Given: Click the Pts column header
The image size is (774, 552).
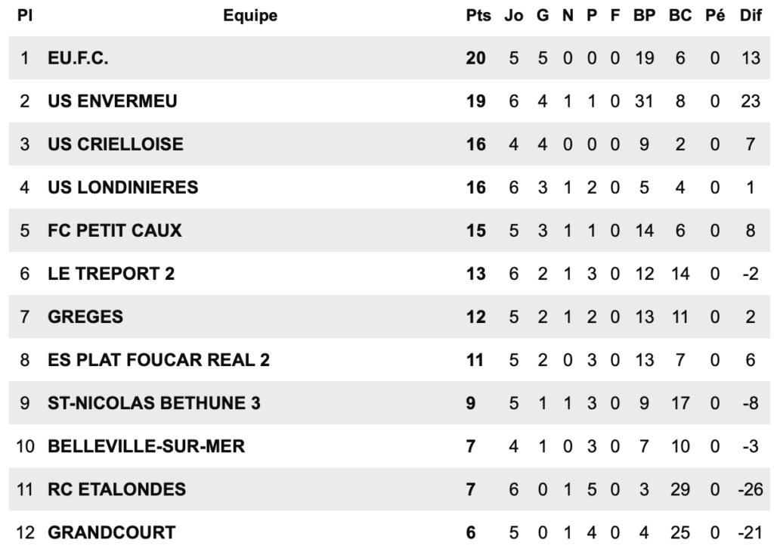Looking at the screenshot, I should pos(478,15).
